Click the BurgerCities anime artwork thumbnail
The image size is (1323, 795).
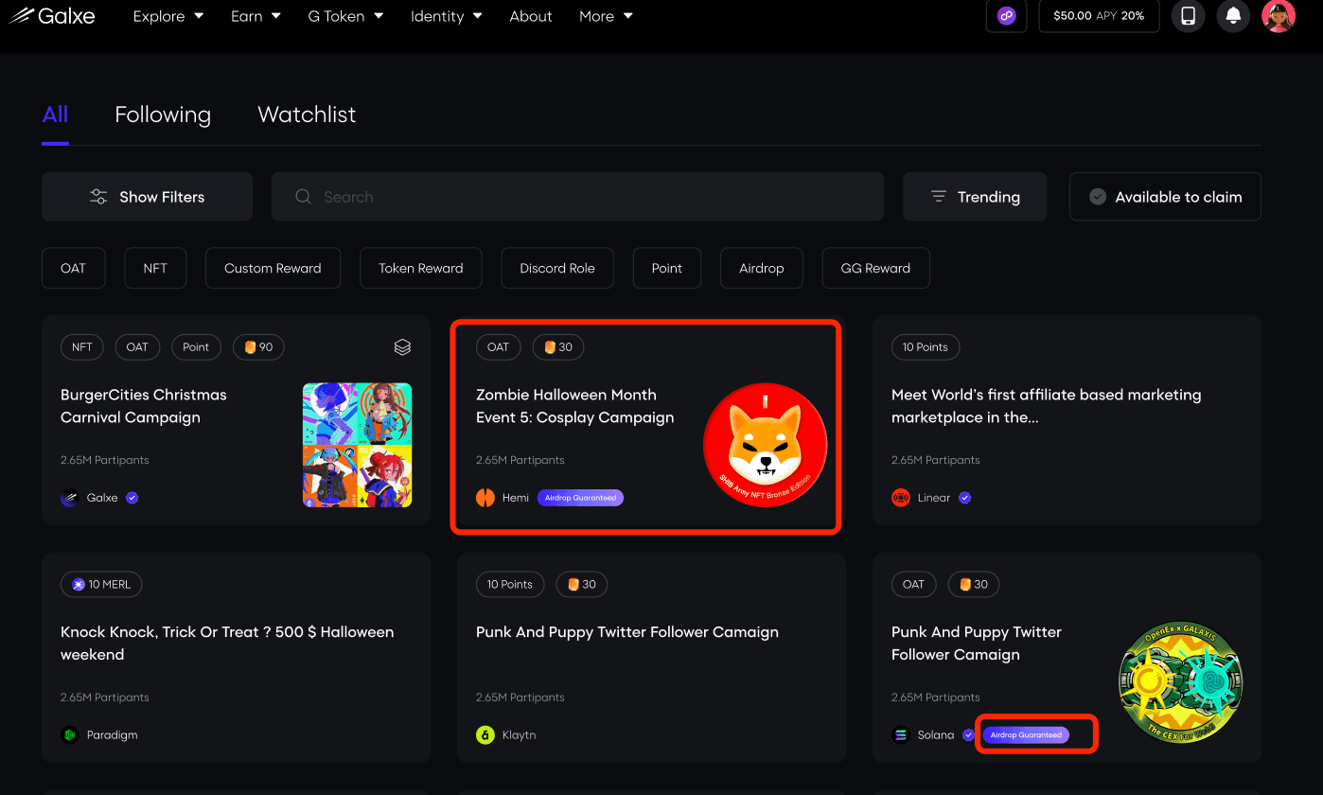point(357,445)
